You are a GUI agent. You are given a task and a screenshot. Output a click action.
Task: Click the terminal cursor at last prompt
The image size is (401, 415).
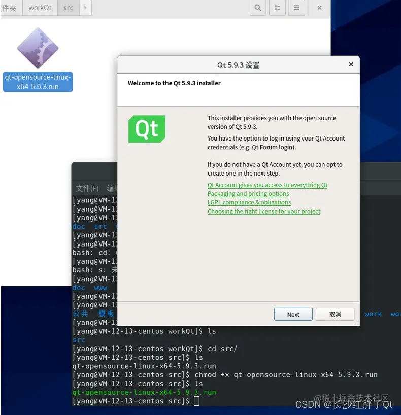[x=196, y=401]
